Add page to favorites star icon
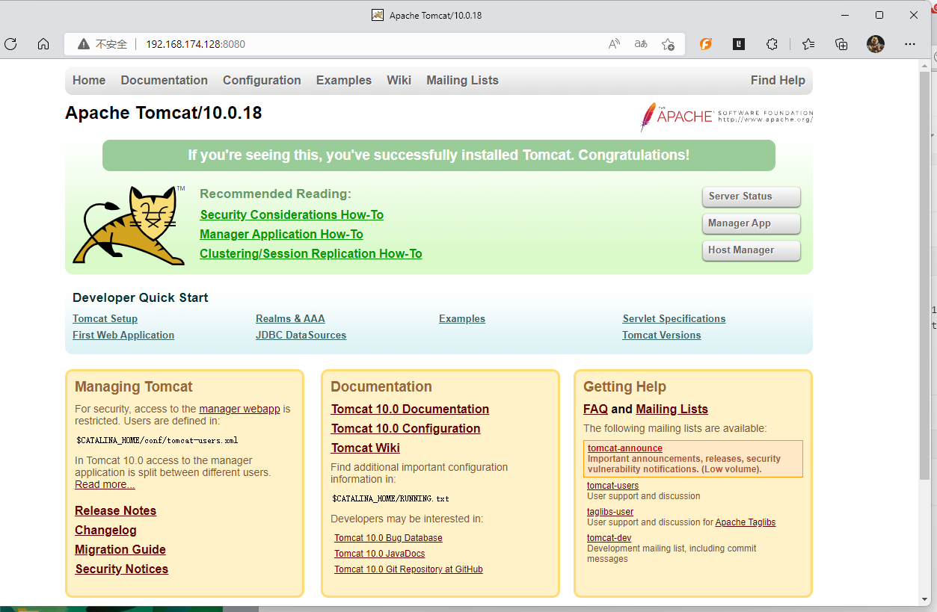The width and height of the screenshot is (937, 612). pyautogui.click(x=668, y=44)
